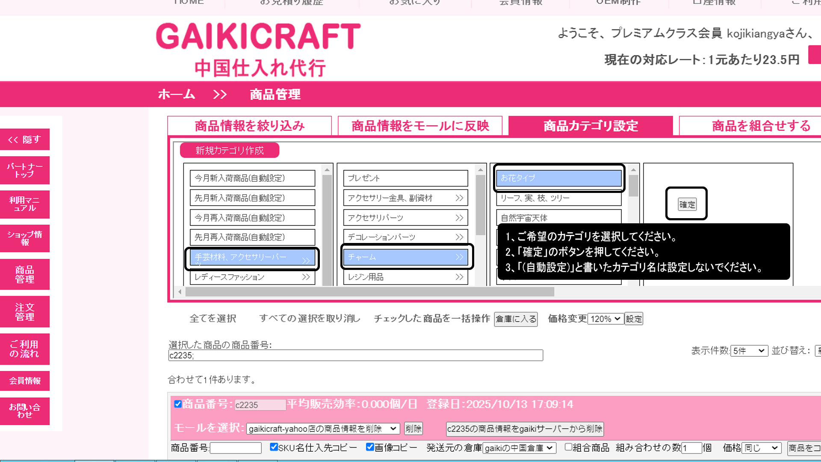Expand the レジン用品 category arrow
This screenshot has width=821, height=462.
[x=459, y=277]
